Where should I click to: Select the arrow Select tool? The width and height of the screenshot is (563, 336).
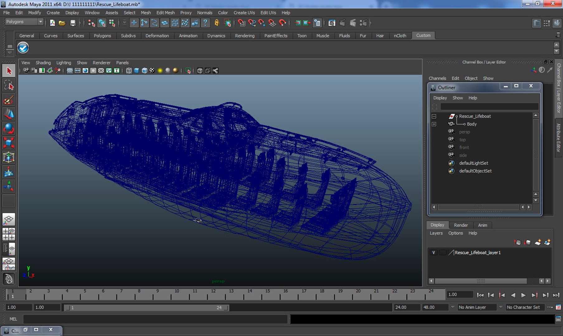click(9, 71)
